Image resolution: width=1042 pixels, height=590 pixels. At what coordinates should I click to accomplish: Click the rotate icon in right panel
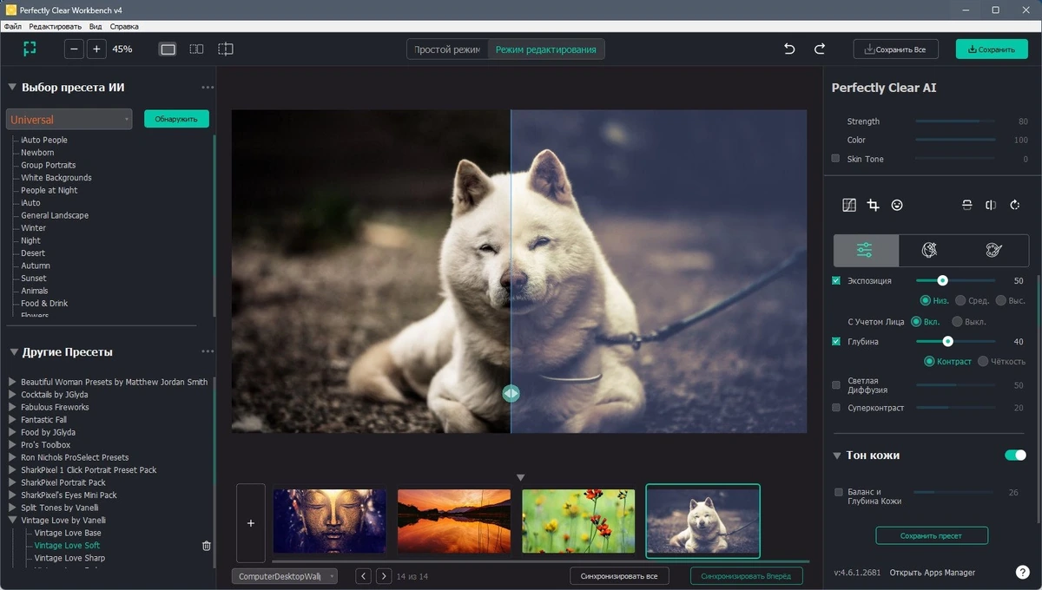[x=1015, y=206]
